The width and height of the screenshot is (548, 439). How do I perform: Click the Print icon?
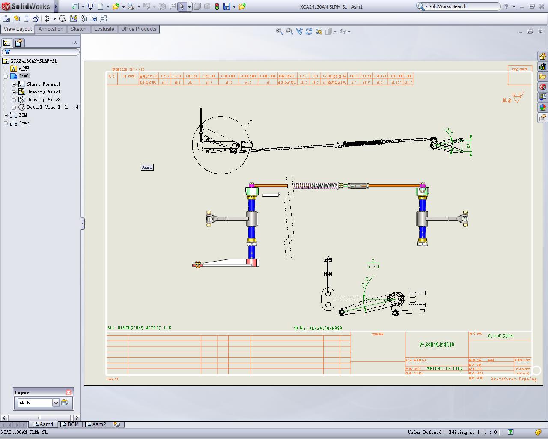point(131,6)
